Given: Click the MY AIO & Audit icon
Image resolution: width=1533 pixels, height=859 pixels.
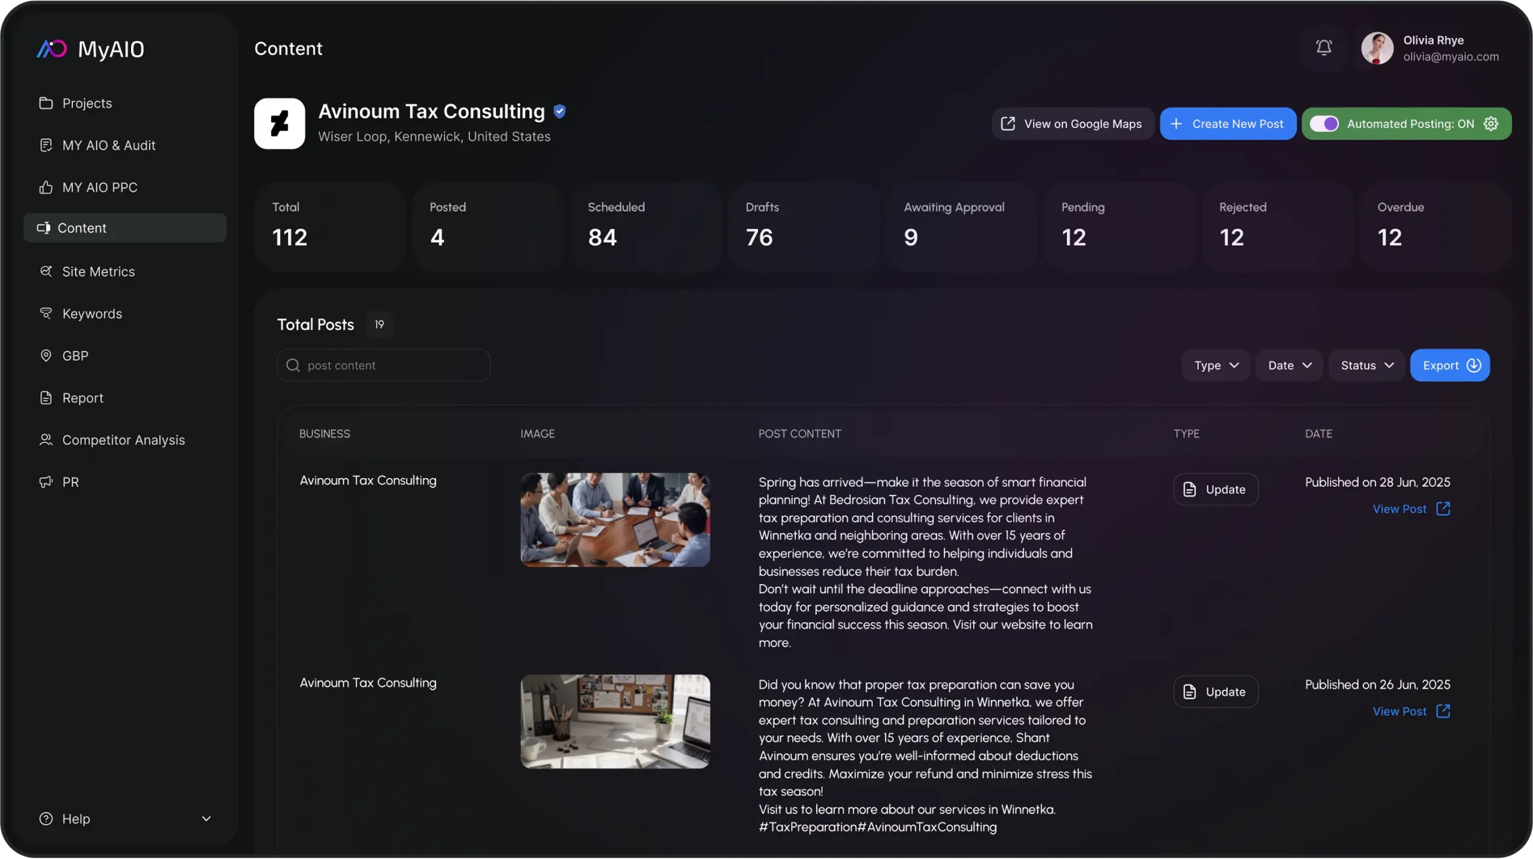Looking at the screenshot, I should coord(46,145).
